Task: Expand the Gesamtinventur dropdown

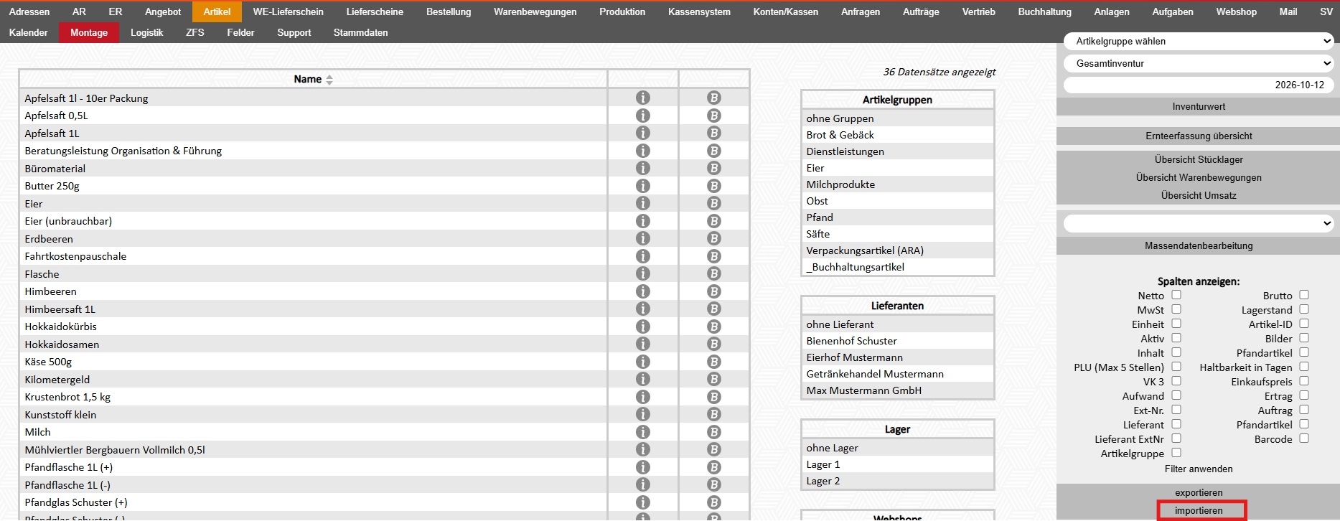Action: tap(1199, 63)
